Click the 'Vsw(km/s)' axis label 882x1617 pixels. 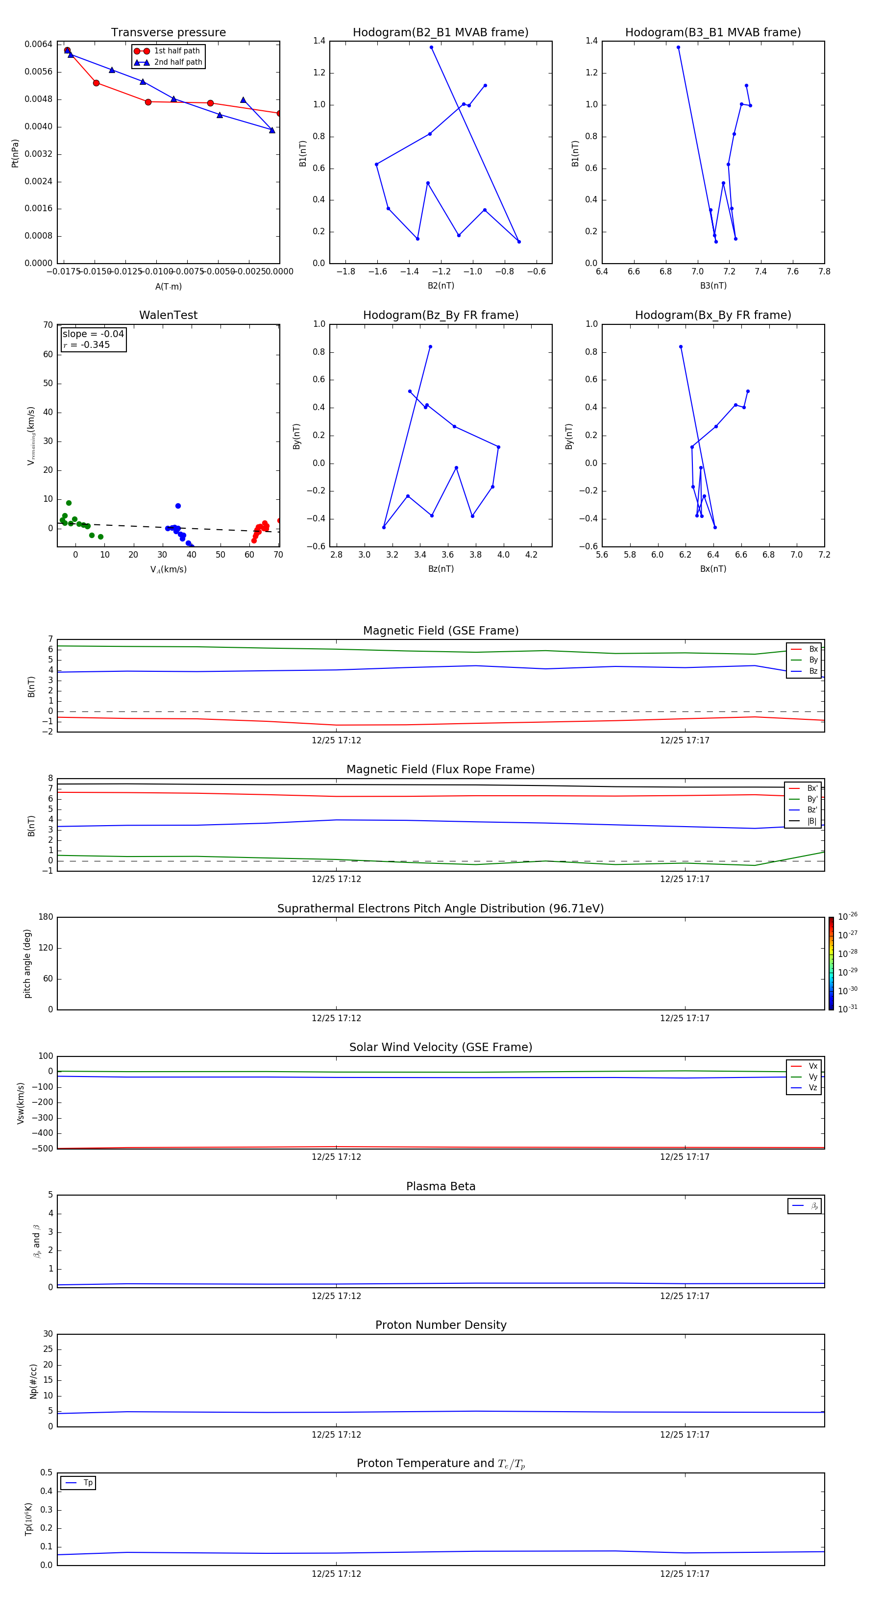pos(20,1103)
